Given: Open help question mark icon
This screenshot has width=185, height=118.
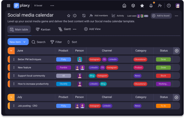Looking at the screenshot, I should 169,6.
